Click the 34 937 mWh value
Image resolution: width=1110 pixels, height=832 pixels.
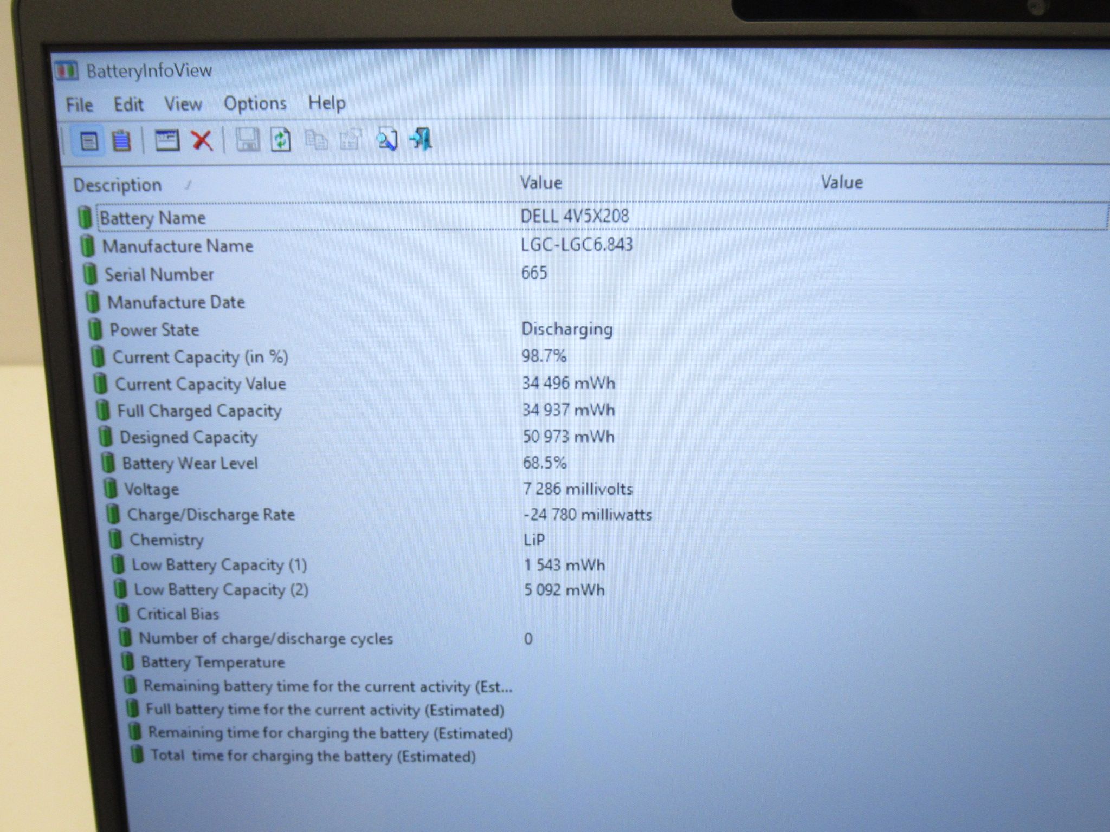pos(569,409)
